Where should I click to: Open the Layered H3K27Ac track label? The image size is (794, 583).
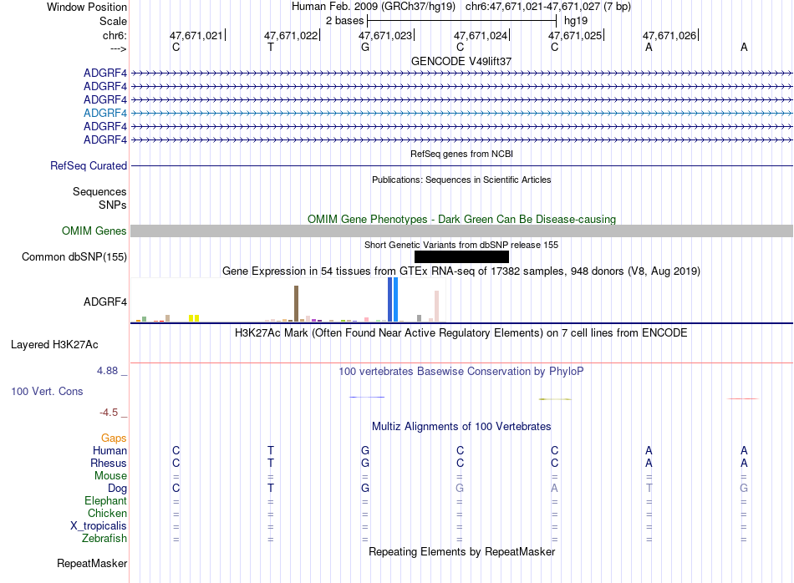tap(54, 345)
